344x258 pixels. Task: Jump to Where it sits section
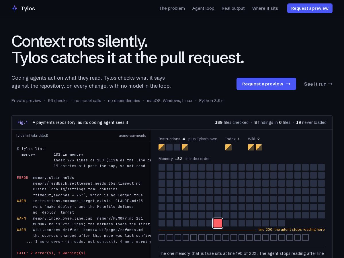click(x=265, y=8)
